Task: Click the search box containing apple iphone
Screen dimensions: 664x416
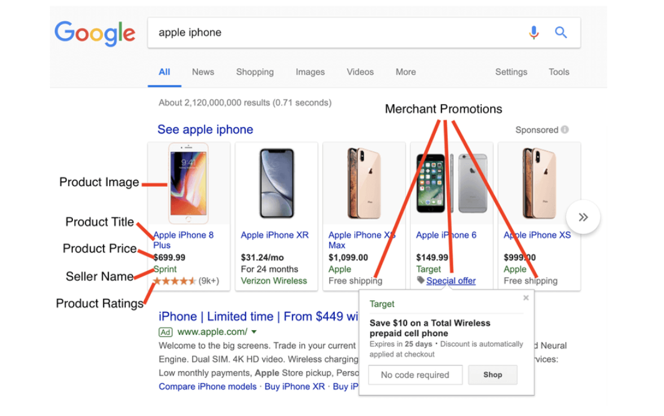Action: [337, 32]
